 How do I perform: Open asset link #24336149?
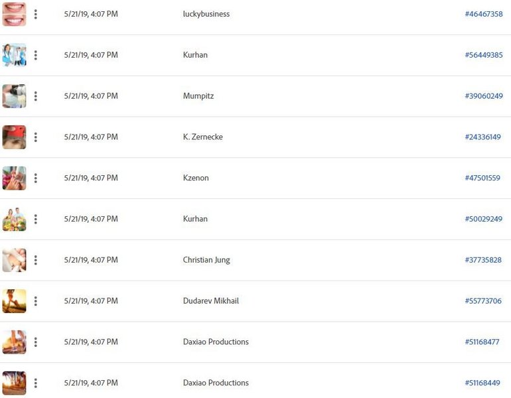coord(482,137)
